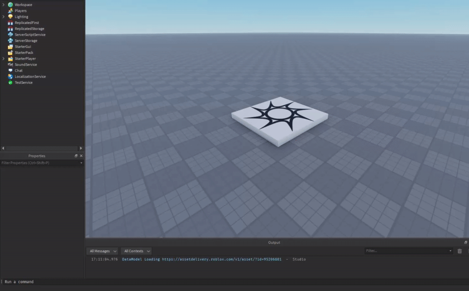
Task: Select LocalizationService in the Explorer
Action: [x=30, y=76]
